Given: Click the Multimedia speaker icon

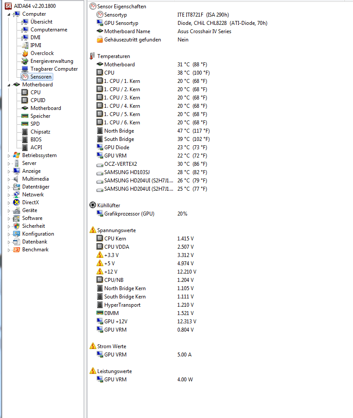Looking at the screenshot, I should (x=17, y=179).
